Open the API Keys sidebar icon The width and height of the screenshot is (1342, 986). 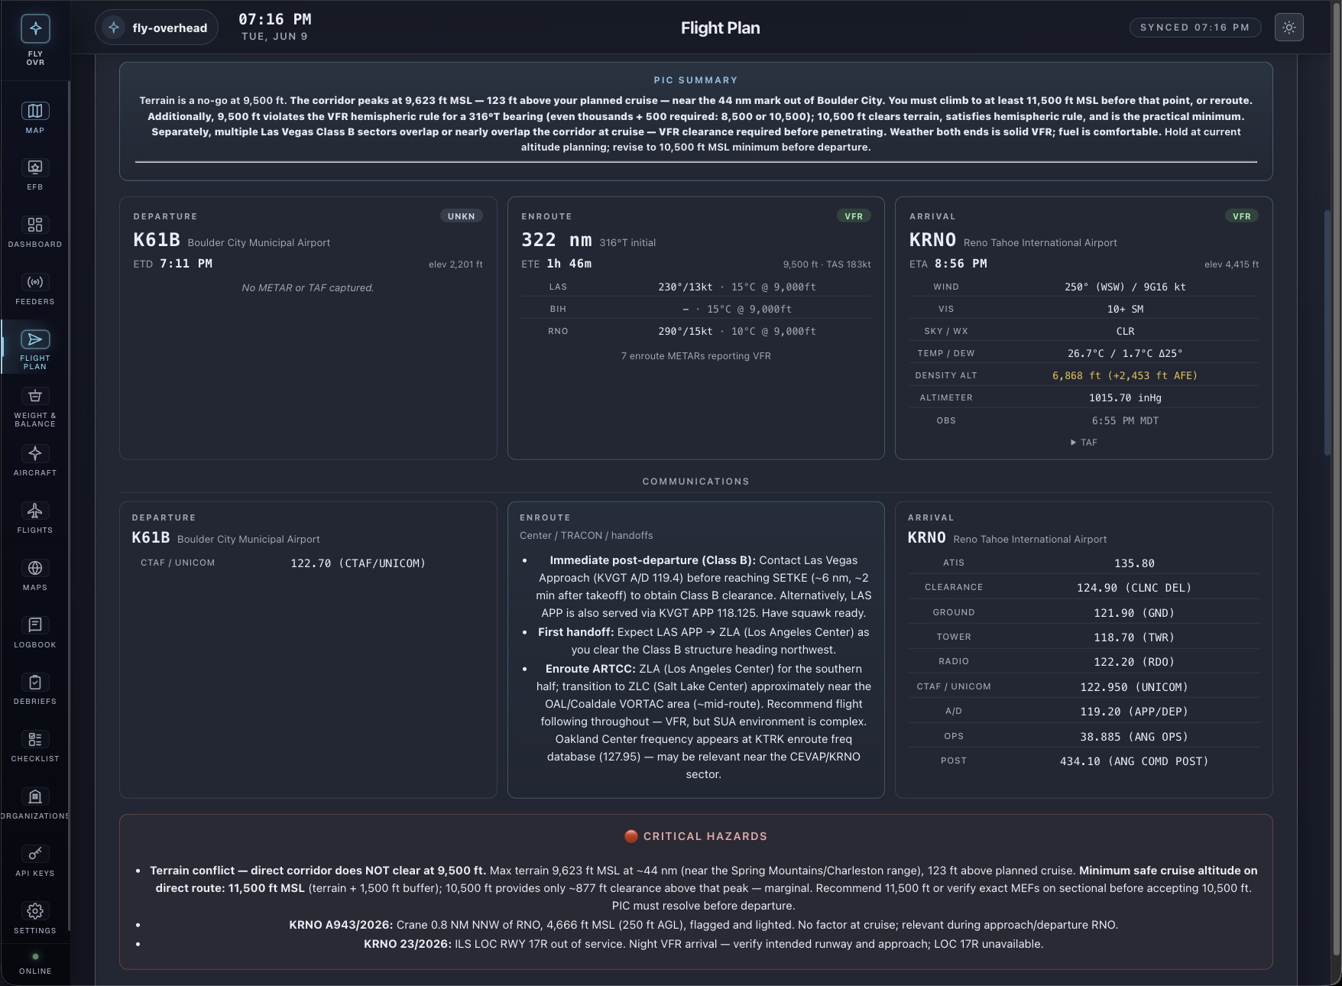point(35,854)
